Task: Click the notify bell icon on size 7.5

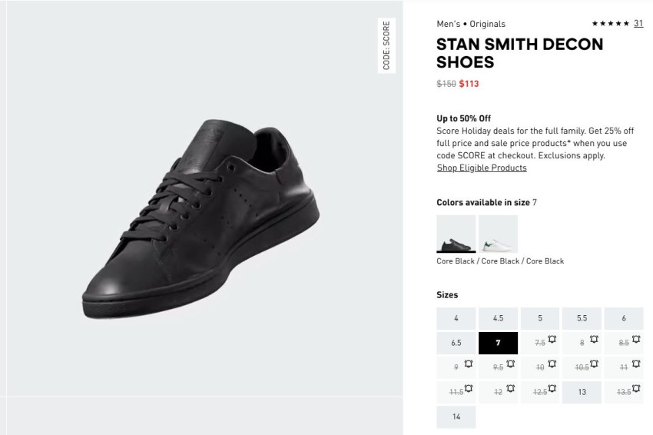Action: point(552,339)
